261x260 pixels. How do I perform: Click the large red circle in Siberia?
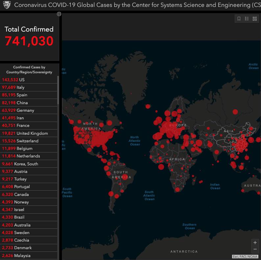(x=235, y=112)
